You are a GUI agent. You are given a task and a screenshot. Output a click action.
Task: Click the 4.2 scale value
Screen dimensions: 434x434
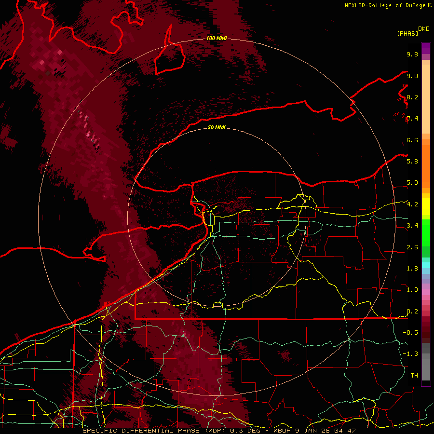pos(412,204)
